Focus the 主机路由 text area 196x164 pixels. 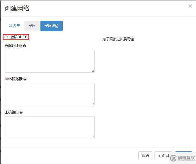pos(50,128)
